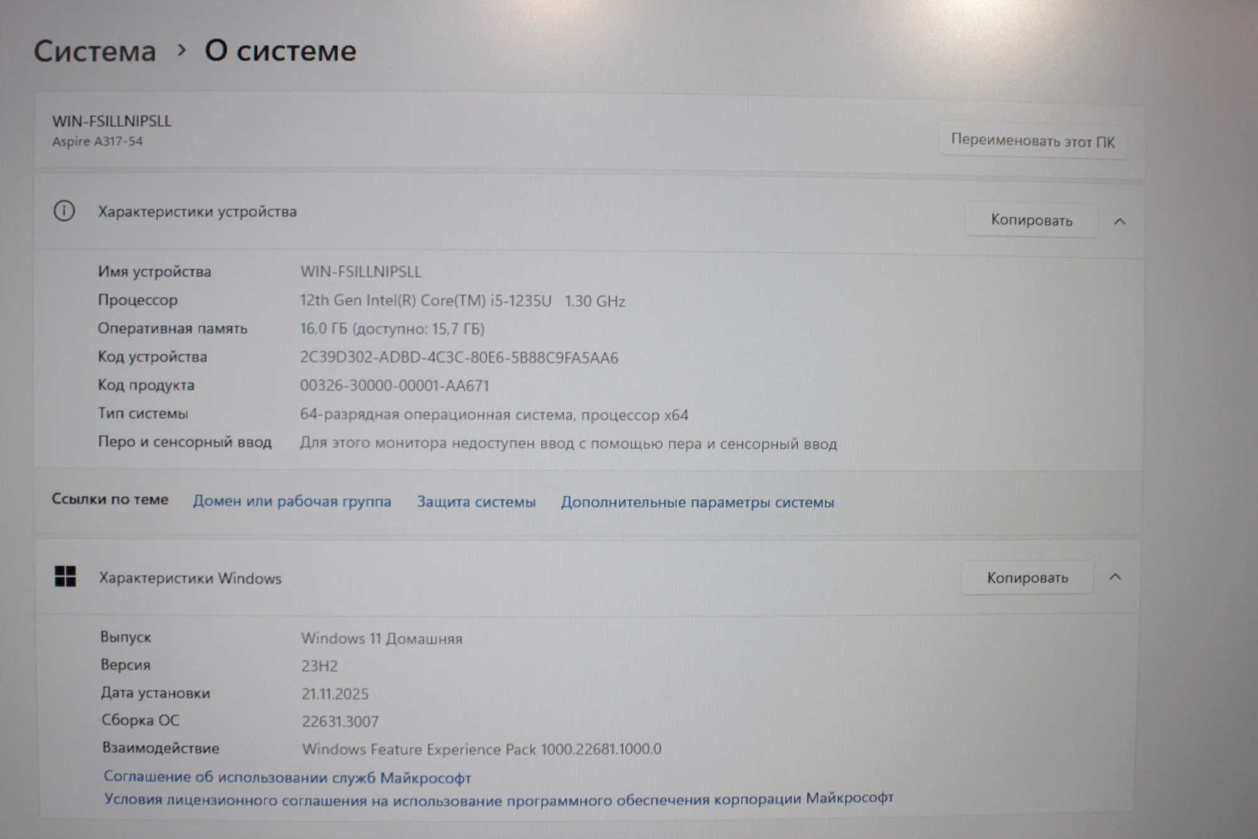
Task: Select system type 64-разрядная операционная система
Action: [494, 414]
